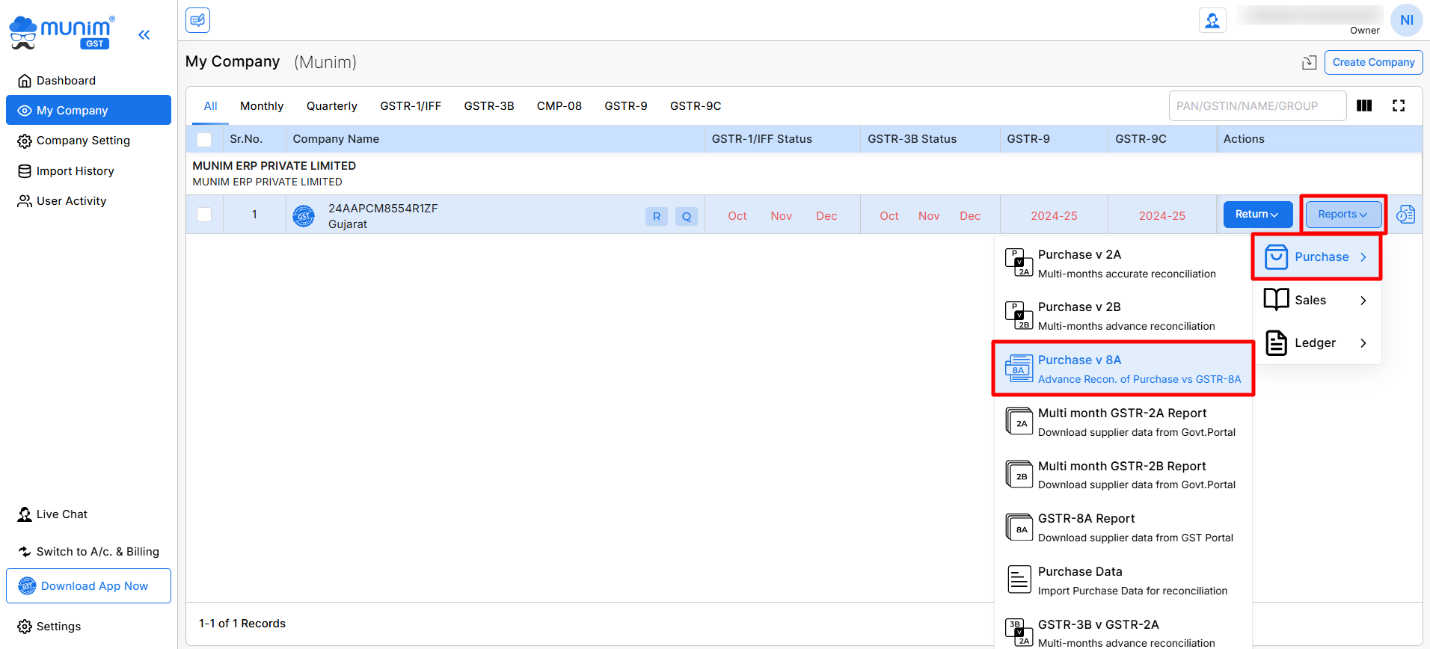Viewport: 1430px width, 649px height.
Task: Click the GST round badge in company row
Action: click(x=304, y=216)
